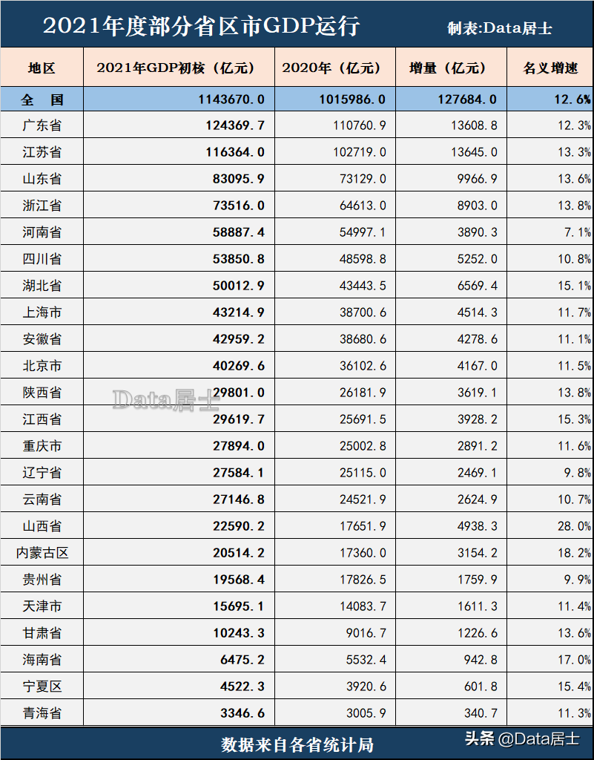Viewport: 594px width, 760px height.
Task: Select the '湖北省' region cell
Action: click(42, 286)
